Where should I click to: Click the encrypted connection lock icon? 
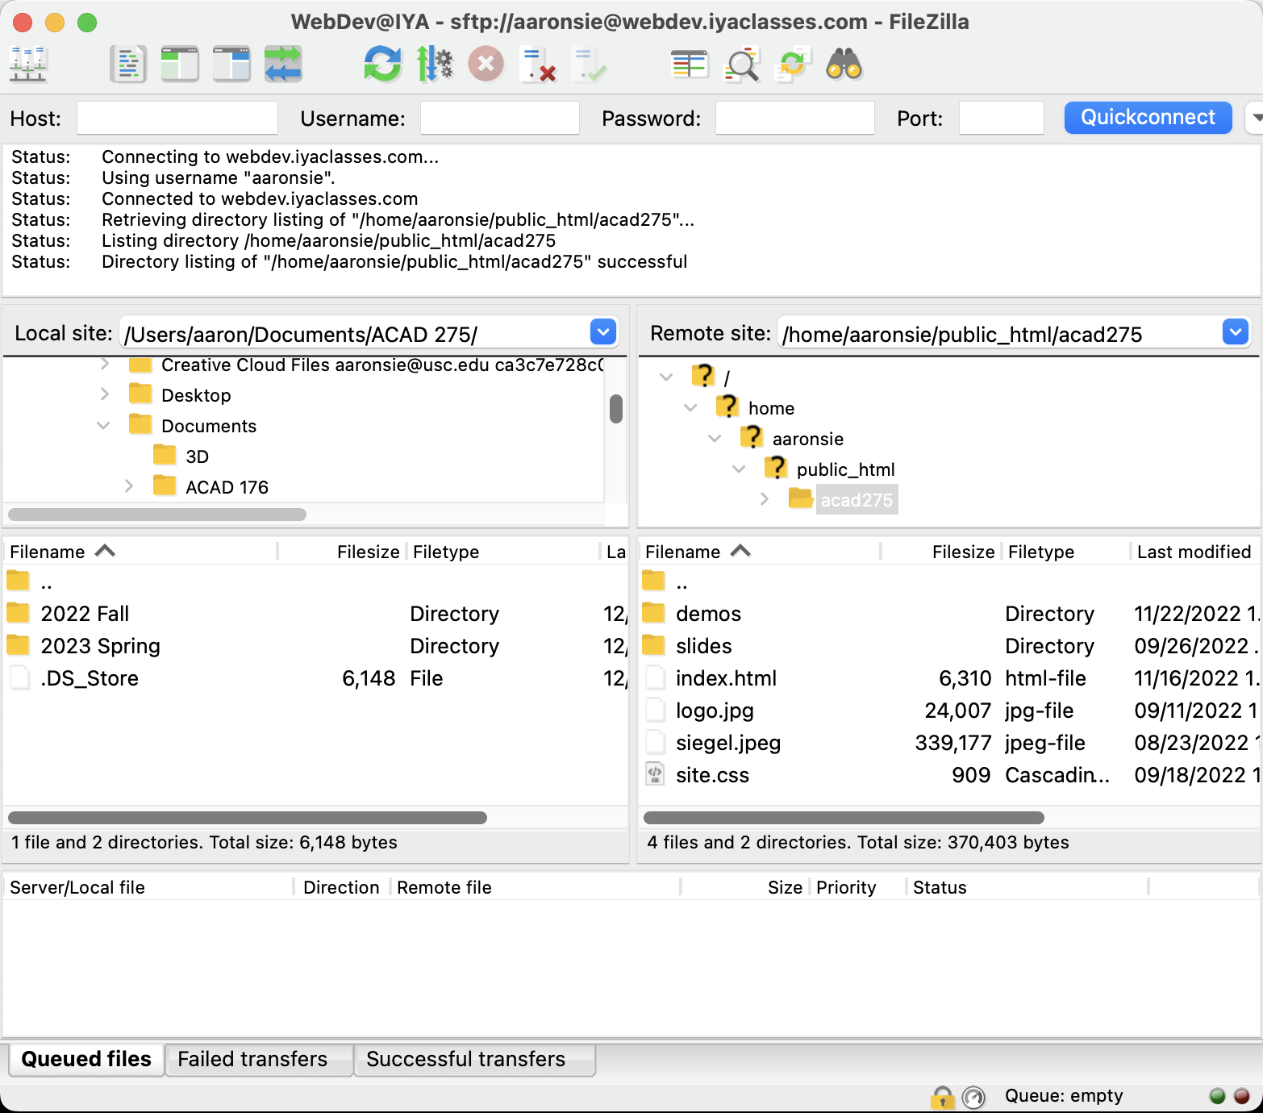pos(943,1095)
